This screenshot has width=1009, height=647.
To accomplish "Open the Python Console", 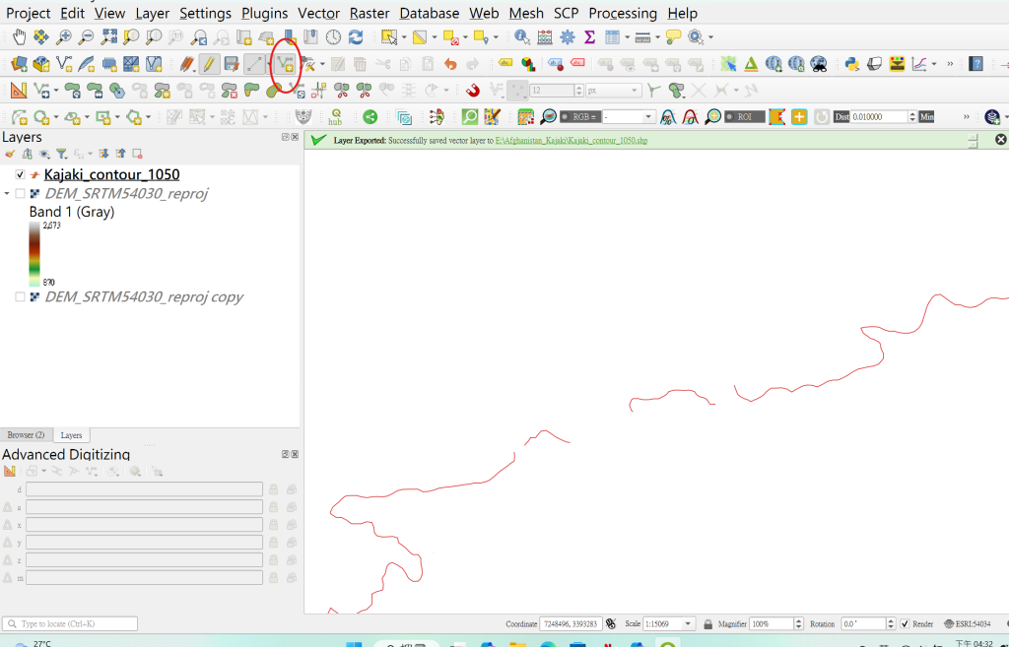I will pos(852,64).
